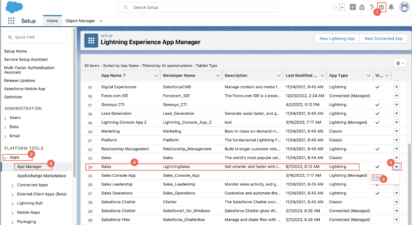
Task: Open the Help question mark icon
Action: pos(371,8)
